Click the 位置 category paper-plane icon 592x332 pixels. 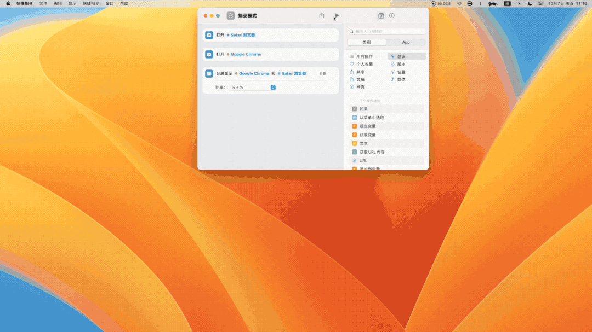(x=392, y=72)
